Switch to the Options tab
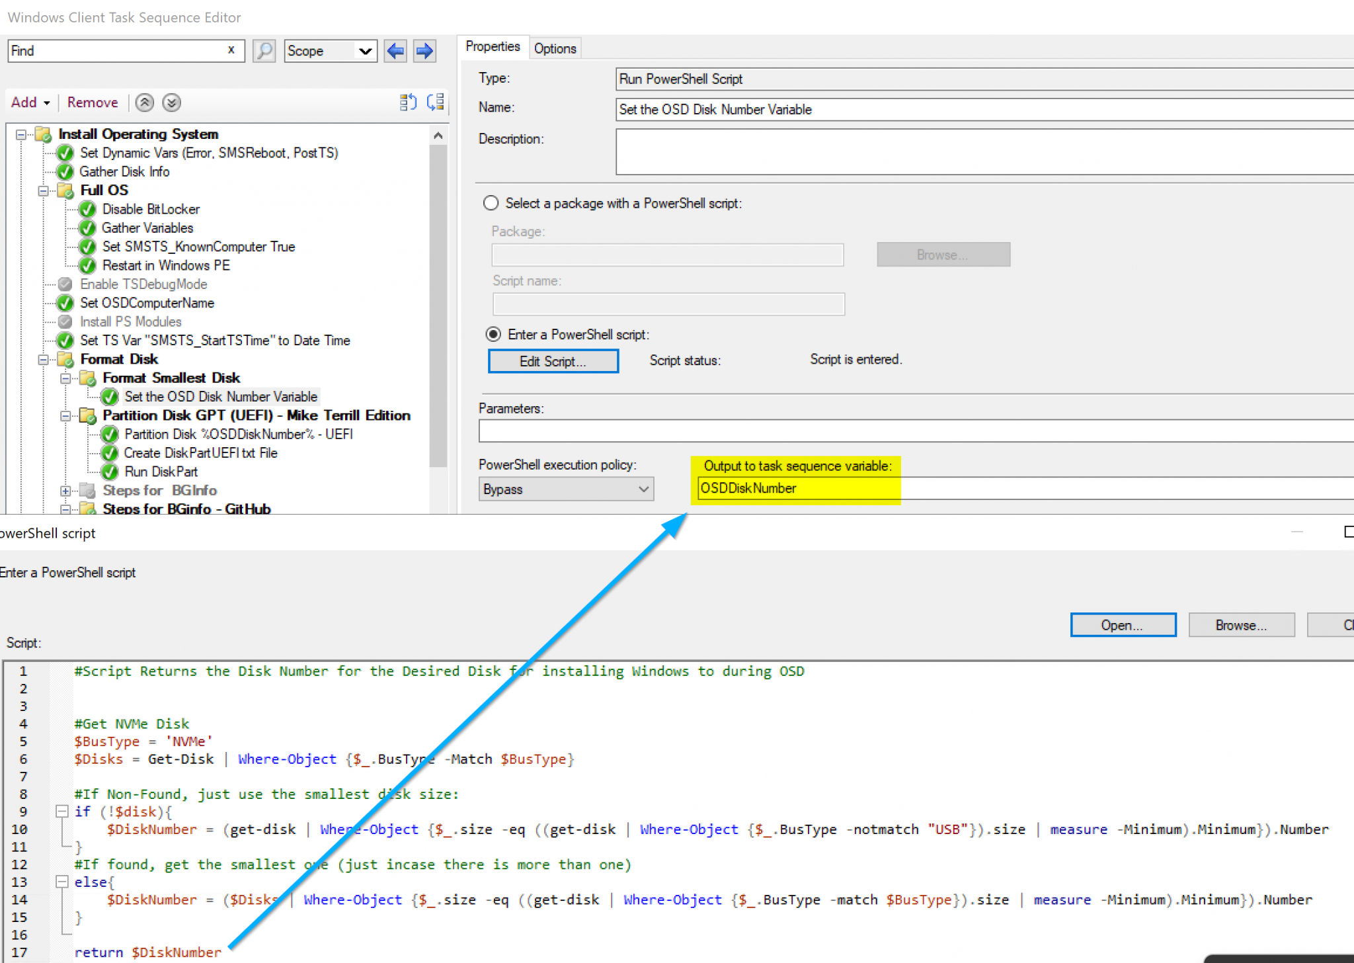1354x963 pixels. (555, 47)
